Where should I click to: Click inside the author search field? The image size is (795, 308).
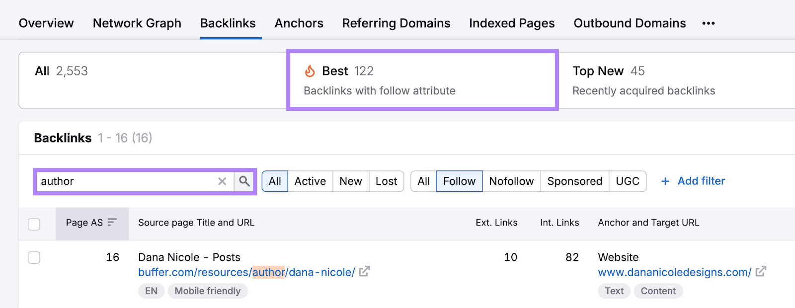coord(124,181)
